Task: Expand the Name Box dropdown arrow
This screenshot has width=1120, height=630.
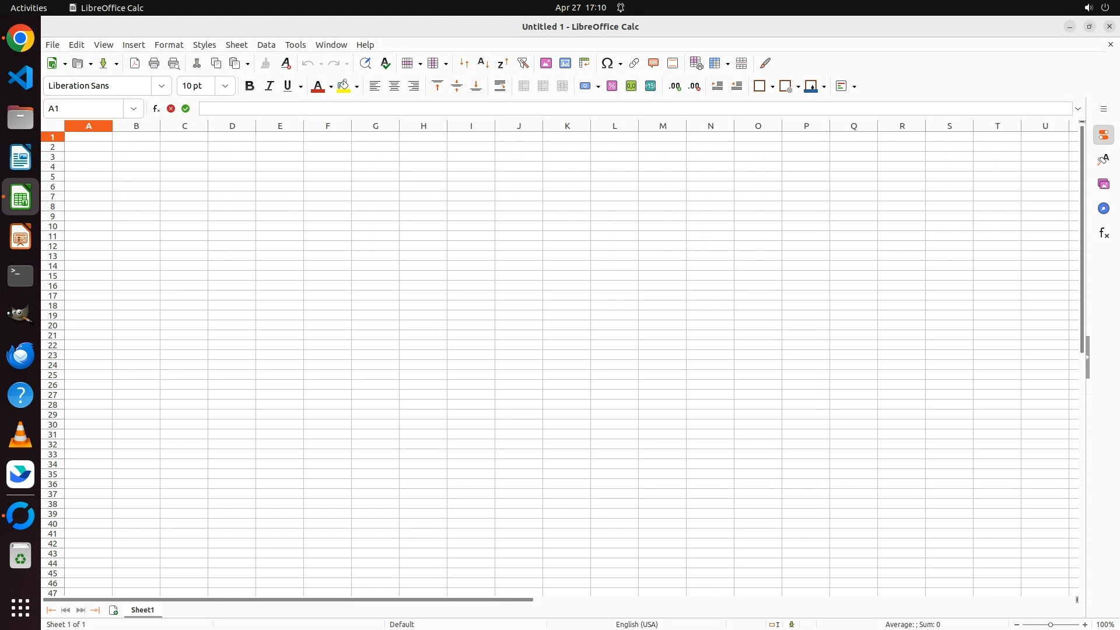Action: [x=134, y=108]
